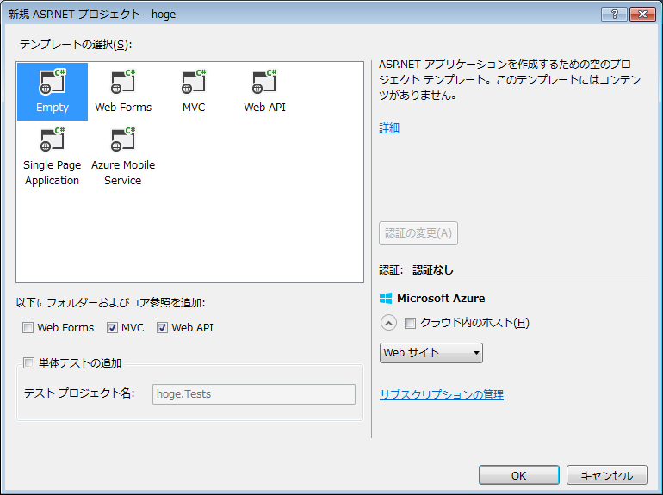The image size is (663, 495).
Task: Confirm with the OK button
Action: pos(518,475)
